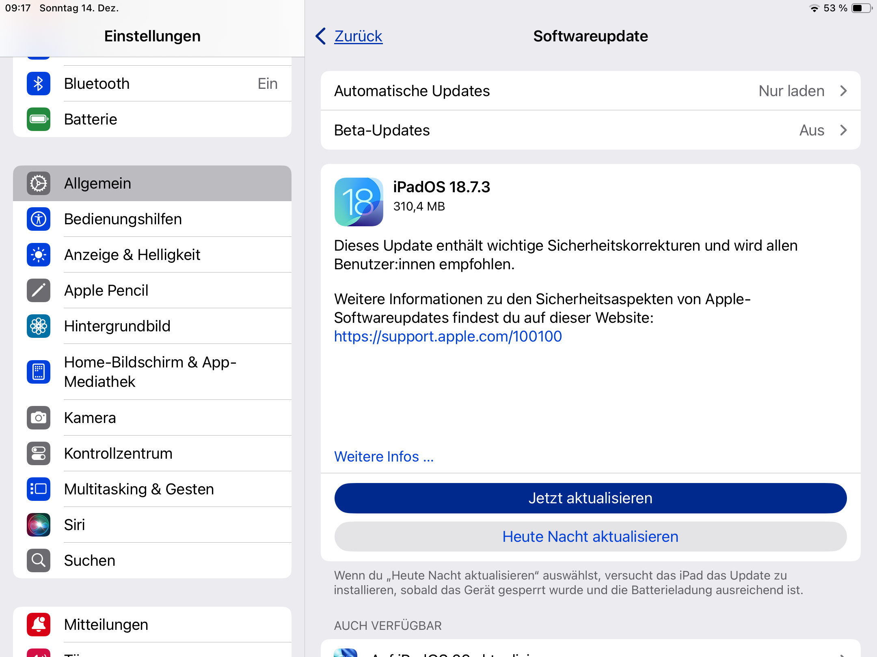The height and width of the screenshot is (657, 877).
Task: Tap the Kamera icon
Action: 39,418
